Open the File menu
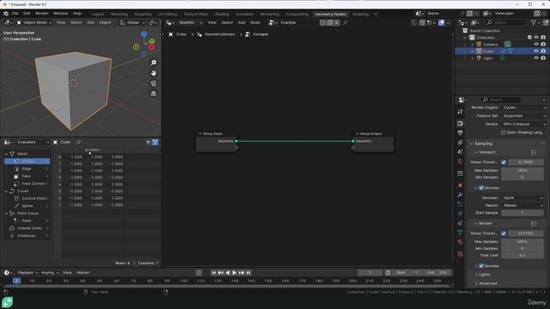The image size is (550, 309). [x=15, y=14]
